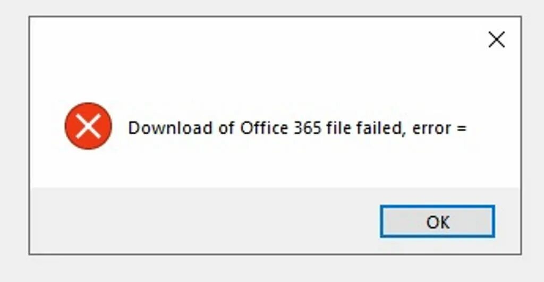Click the red error cross icon
Viewport: 544px width, 282px height.
click(x=88, y=126)
